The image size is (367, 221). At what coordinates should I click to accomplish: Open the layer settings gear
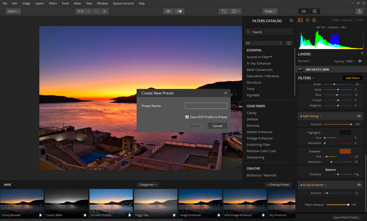tap(361, 61)
